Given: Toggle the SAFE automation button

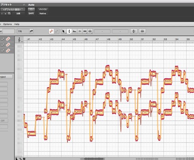Looking at the screenshot, I should 31,13.
